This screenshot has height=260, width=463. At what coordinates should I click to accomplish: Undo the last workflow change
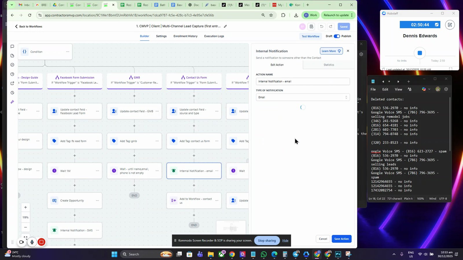321,27
